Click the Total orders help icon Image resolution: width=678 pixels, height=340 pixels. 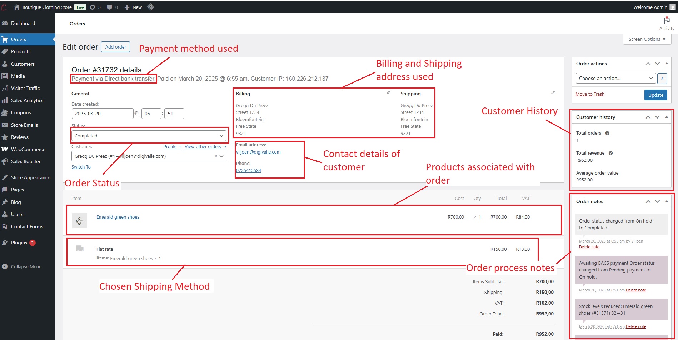tap(607, 133)
